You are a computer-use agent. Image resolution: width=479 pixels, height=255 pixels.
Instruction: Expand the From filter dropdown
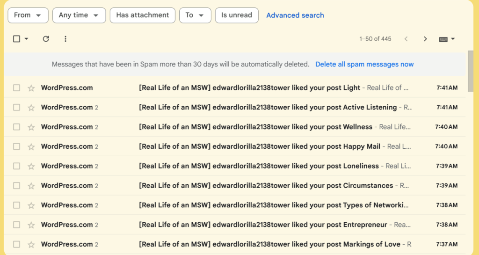point(28,15)
